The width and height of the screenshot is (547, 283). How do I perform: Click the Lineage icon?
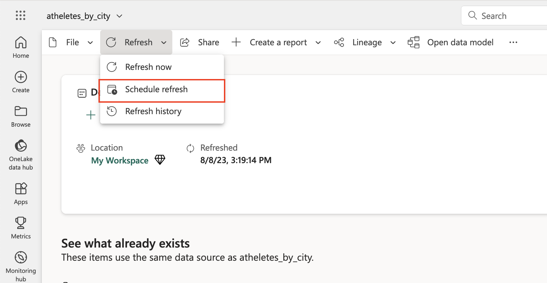339,43
